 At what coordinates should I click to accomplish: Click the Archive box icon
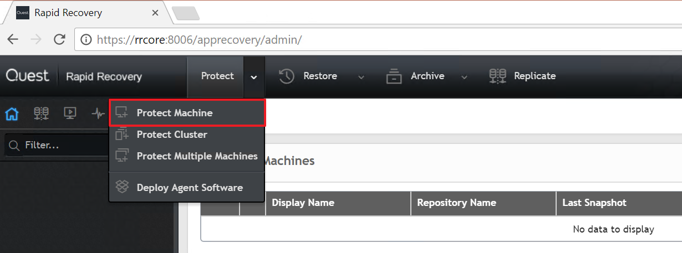coord(394,76)
